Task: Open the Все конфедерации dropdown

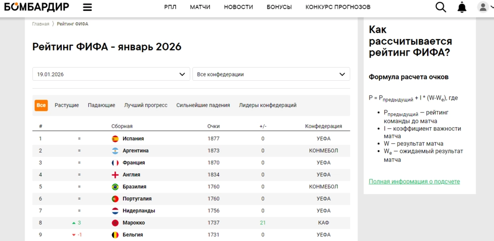Action: (x=271, y=74)
